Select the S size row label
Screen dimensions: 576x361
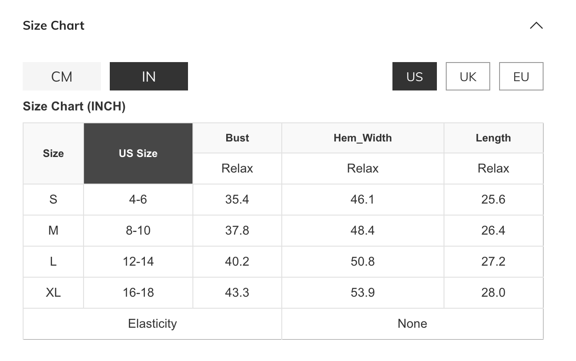coord(53,200)
